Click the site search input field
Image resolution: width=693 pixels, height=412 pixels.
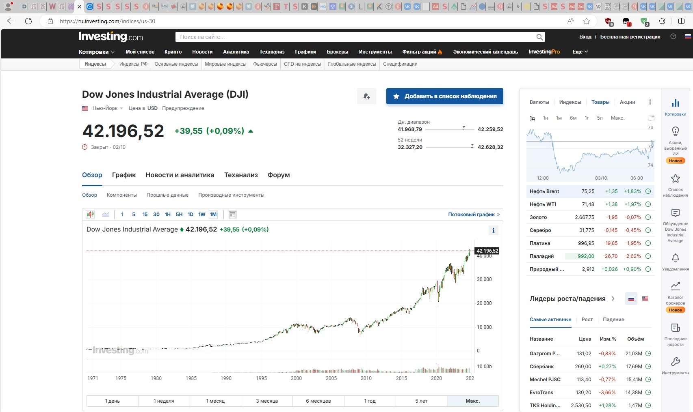[355, 37]
